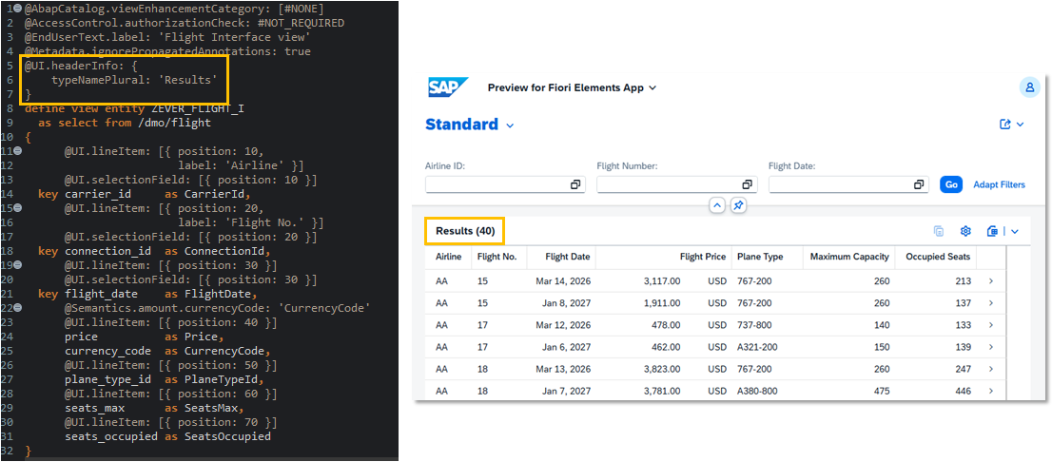The image size is (1052, 462).
Task: Open table settings gear icon
Action: [x=965, y=231]
